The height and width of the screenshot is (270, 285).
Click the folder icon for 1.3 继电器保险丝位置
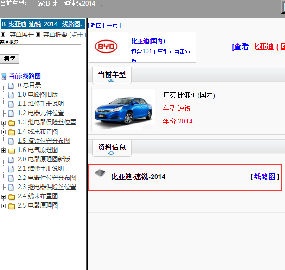[x=12, y=123]
